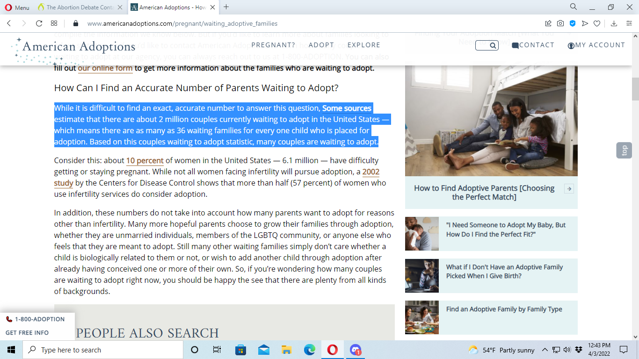Open the Windows Start menu
Viewport: 639px width, 359px height.
point(11,350)
